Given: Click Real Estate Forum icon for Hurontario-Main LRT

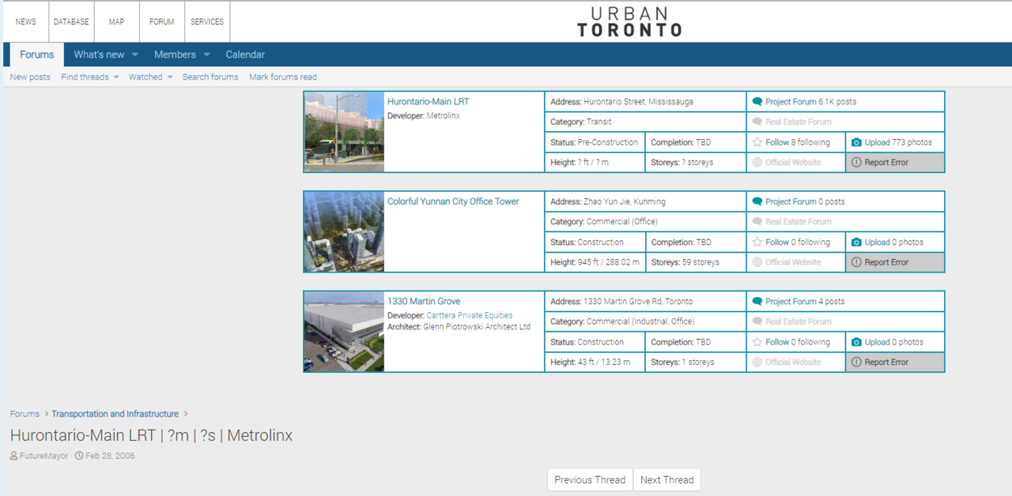Looking at the screenshot, I should [x=757, y=122].
